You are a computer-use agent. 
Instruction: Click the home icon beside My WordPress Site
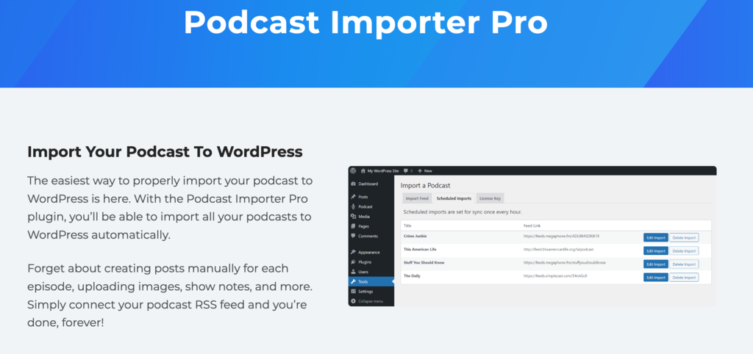coord(363,170)
